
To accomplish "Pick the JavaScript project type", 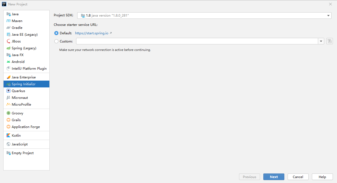I will pyautogui.click(x=26, y=144).
